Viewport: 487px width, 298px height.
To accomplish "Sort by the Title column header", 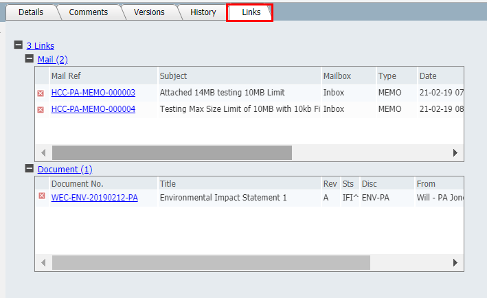I will point(240,184).
